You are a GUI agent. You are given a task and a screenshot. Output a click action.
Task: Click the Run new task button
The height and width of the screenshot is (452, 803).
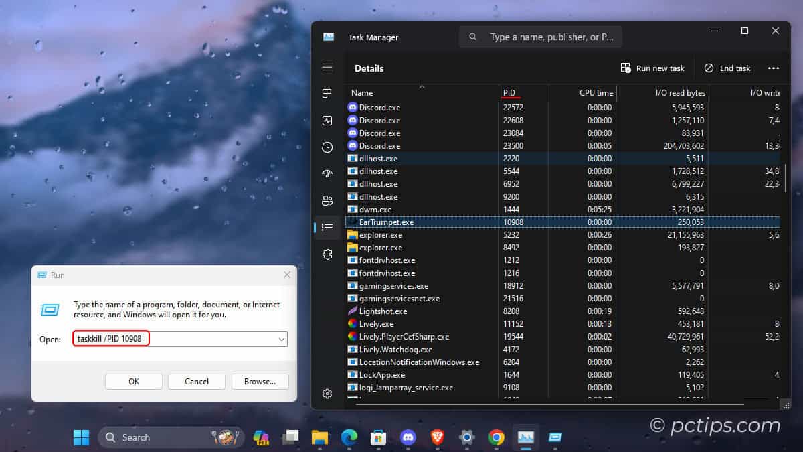coord(652,68)
